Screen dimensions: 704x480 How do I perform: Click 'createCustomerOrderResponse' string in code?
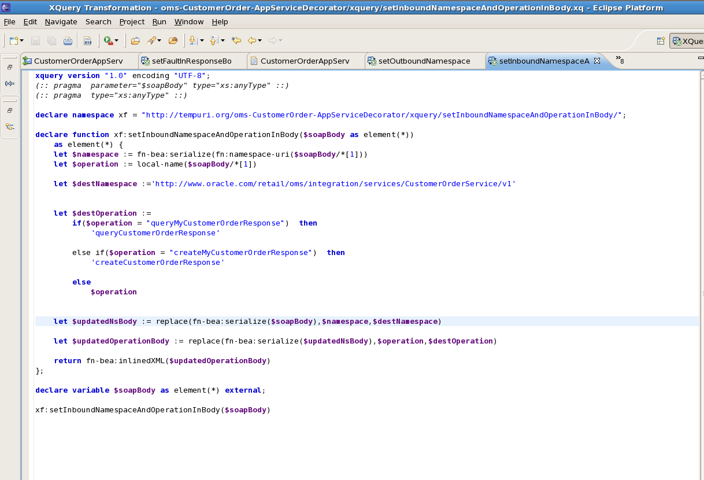point(158,262)
